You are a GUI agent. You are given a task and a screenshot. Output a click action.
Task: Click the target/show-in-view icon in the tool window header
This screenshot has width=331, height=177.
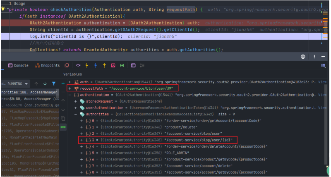[303, 57]
